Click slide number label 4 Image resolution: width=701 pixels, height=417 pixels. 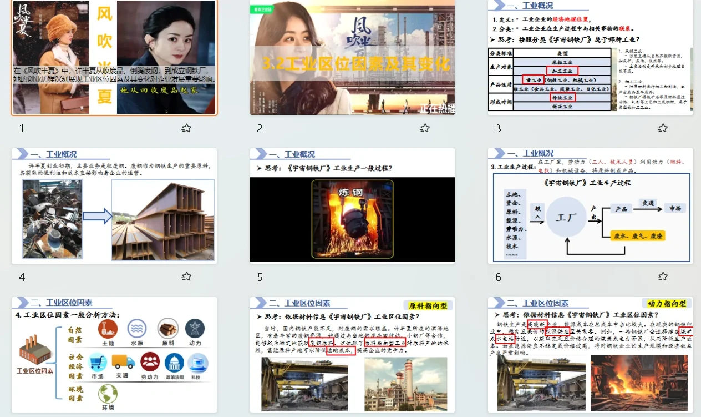(22, 277)
